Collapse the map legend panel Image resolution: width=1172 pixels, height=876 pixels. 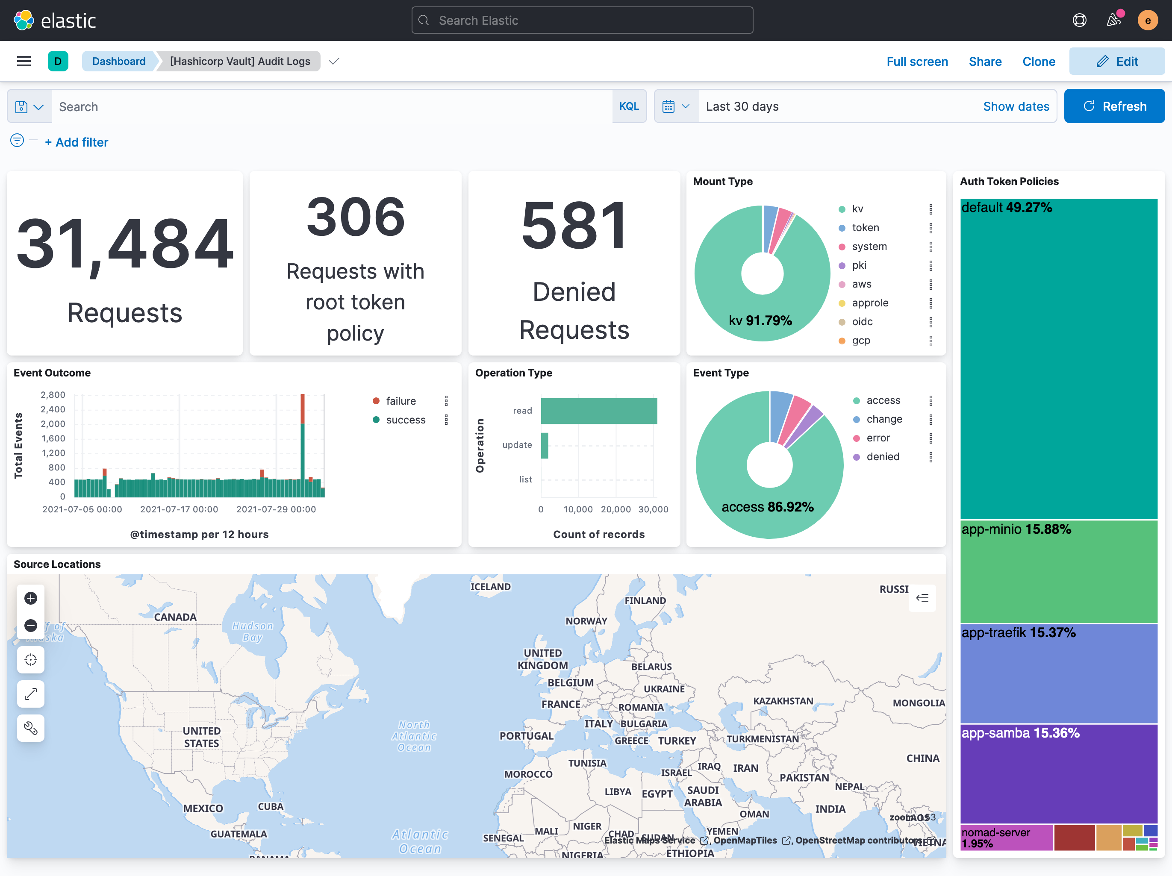[x=922, y=598]
